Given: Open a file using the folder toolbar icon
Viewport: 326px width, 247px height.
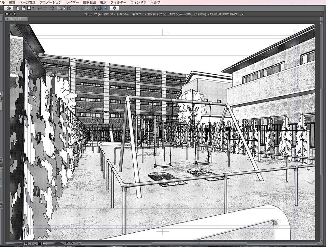Looking at the screenshot, I should point(23,8).
